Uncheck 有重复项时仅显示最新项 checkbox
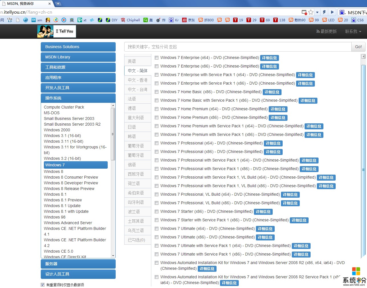The width and height of the screenshot is (367, 288). point(42,285)
